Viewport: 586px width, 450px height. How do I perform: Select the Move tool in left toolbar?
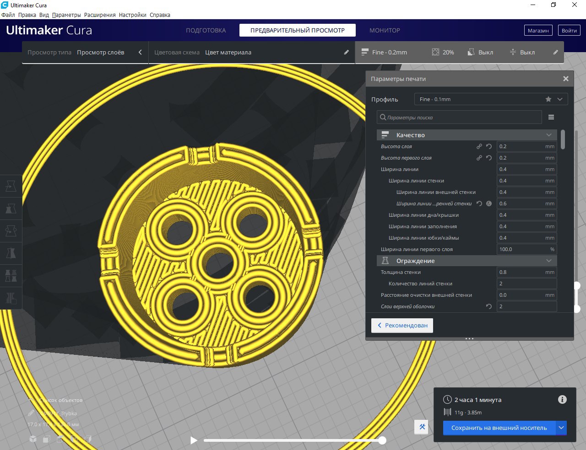pyautogui.click(x=11, y=186)
